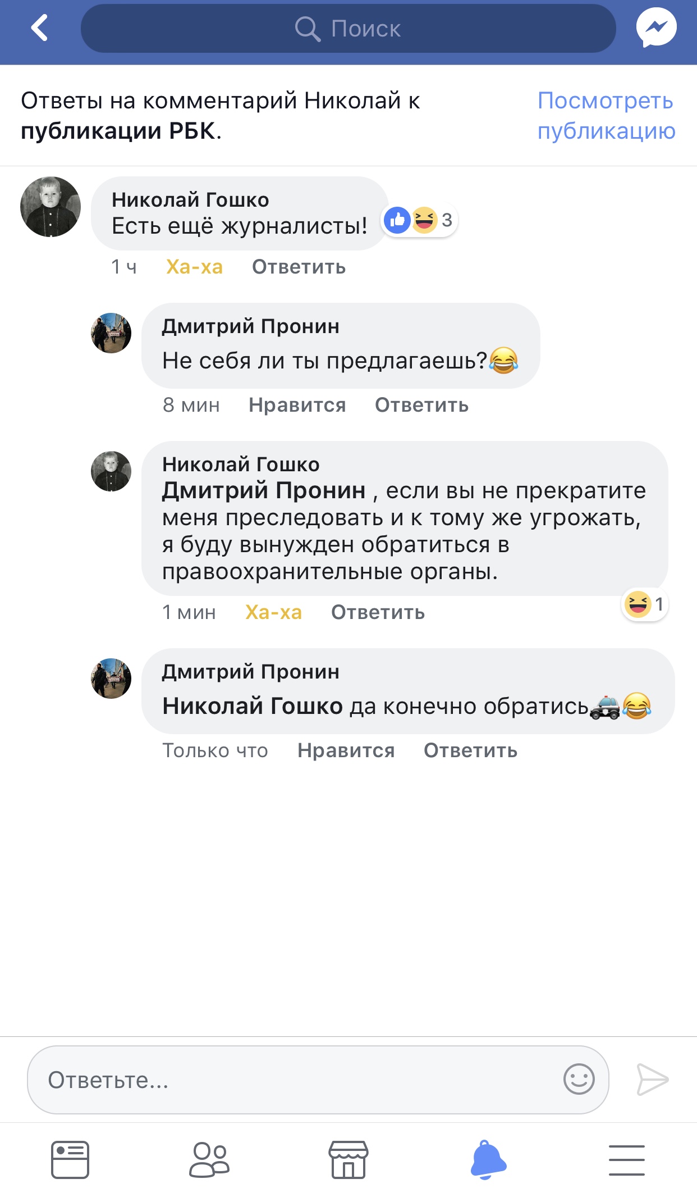Viewport: 697px width, 1197px height.
Task: Open Николай Гошко's top comment avatar
Action: pos(51,207)
